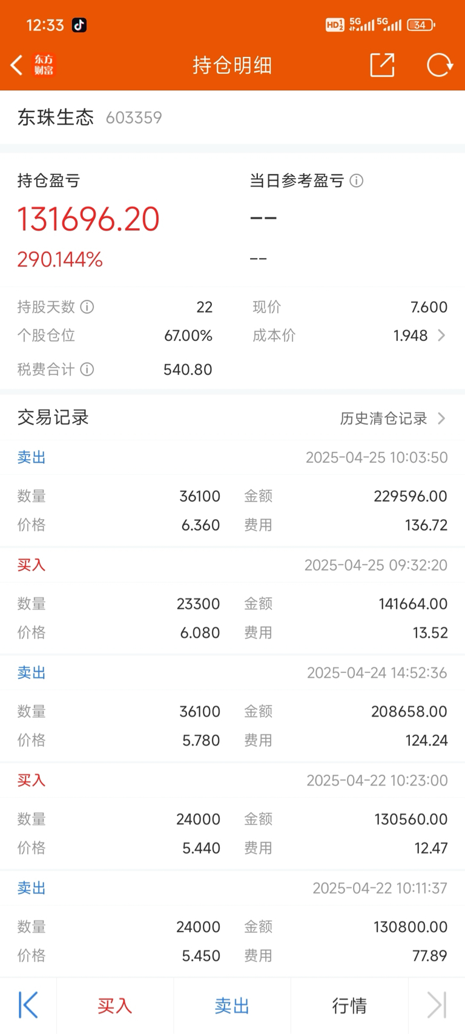Tap the back arrow icon
465x1034 pixels.
(17, 65)
